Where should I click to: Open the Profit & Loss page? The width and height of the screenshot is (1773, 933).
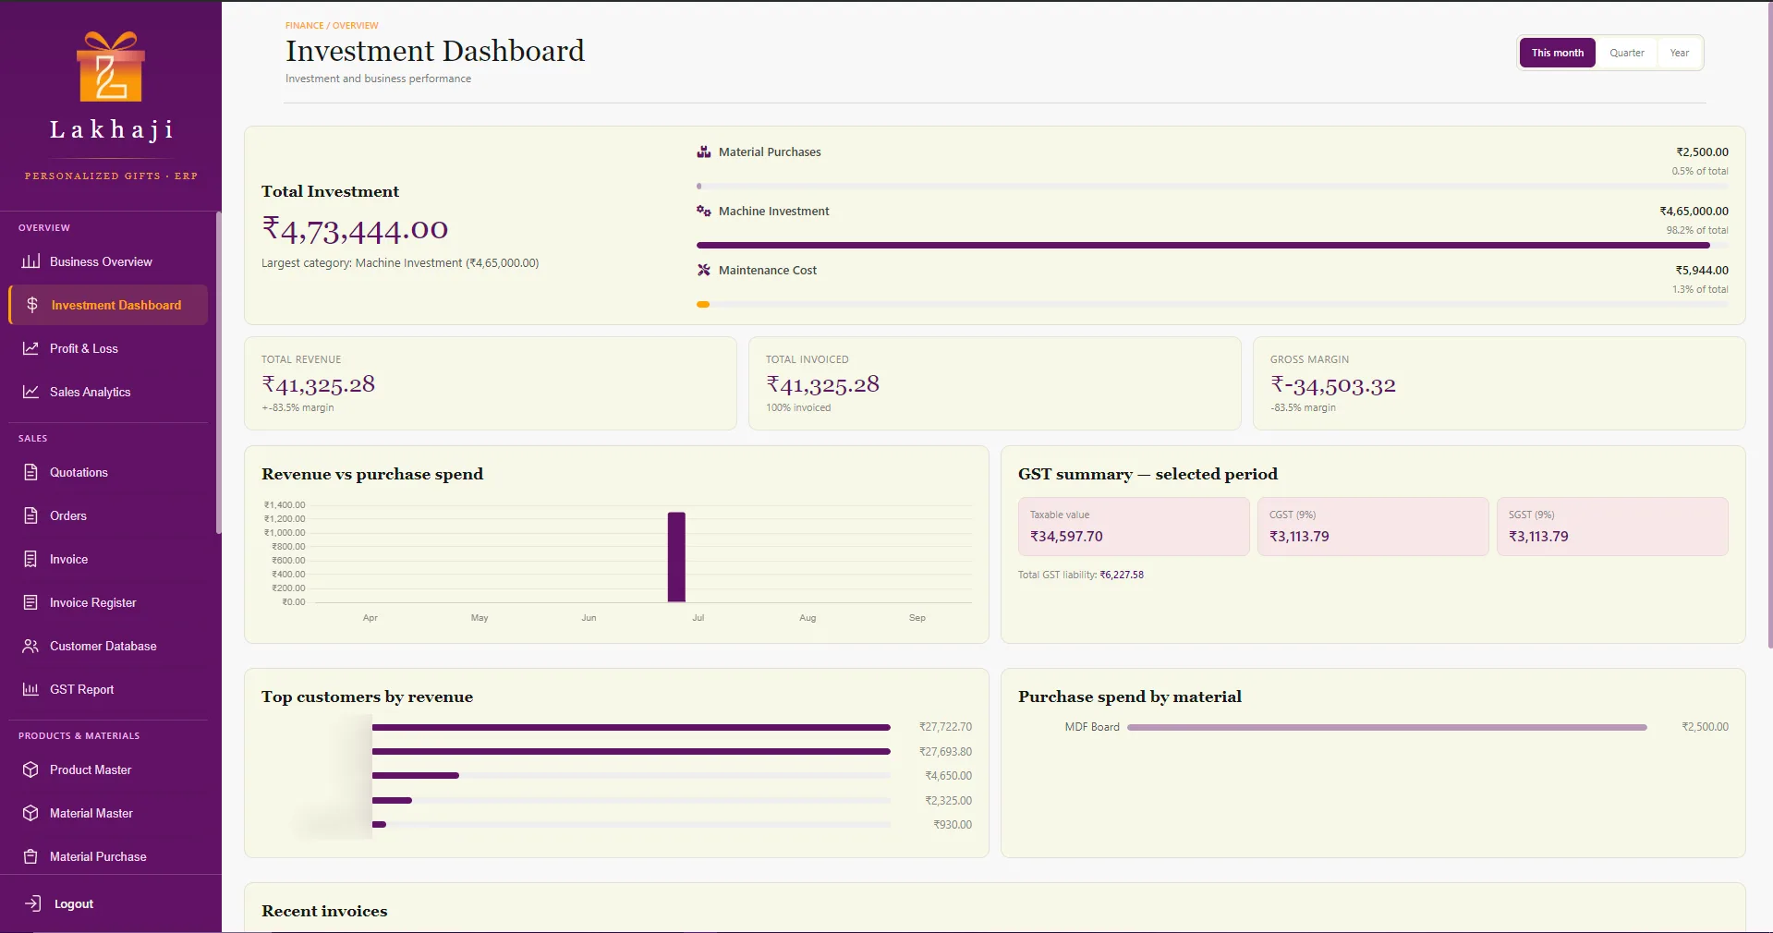[108, 348]
